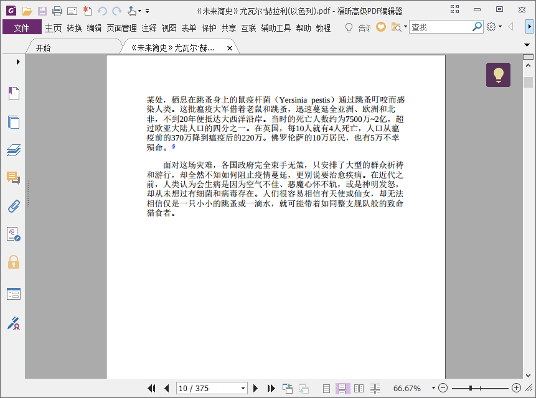The image size is (536, 398).
Task: Click the email/send document icon
Action: tap(72, 11)
